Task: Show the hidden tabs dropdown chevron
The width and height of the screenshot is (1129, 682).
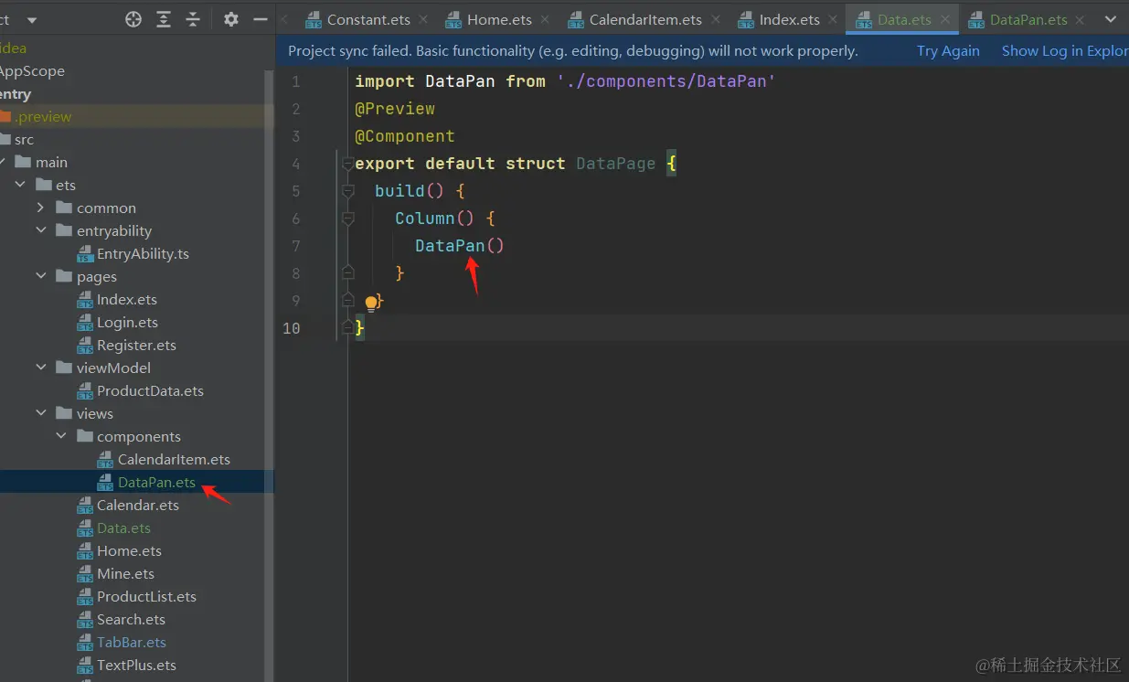Action: [1112, 19]
